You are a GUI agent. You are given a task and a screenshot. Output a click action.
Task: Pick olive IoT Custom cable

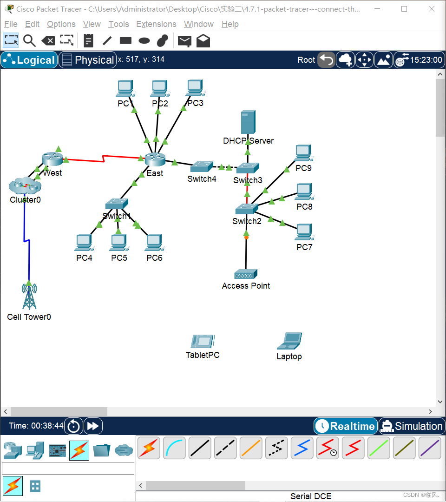404,448
